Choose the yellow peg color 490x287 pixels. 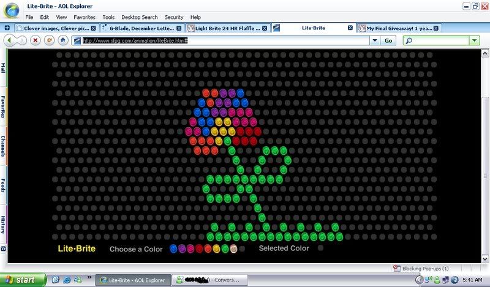tap(216, 248)
